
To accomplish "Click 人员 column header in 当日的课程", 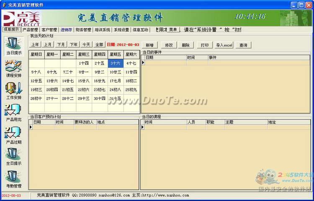I will pyautogui.click(x=196, y=122).
